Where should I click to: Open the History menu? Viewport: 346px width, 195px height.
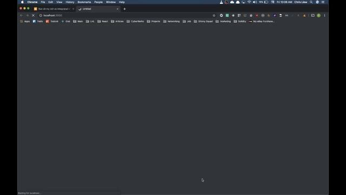(x=70, y=2)
